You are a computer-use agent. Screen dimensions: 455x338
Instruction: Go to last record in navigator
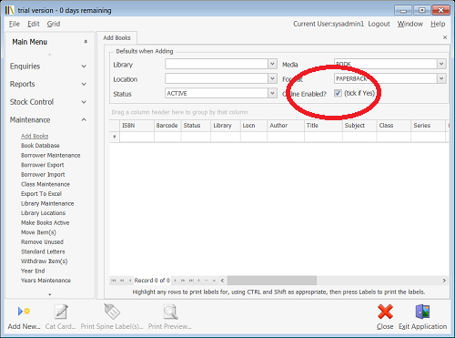[x=191, y=281]
